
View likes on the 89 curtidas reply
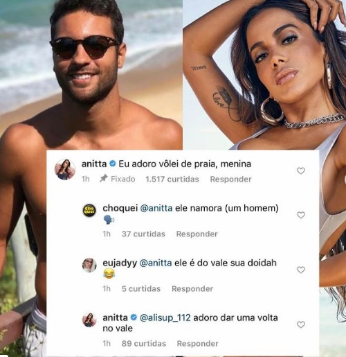tap(144, 344)
